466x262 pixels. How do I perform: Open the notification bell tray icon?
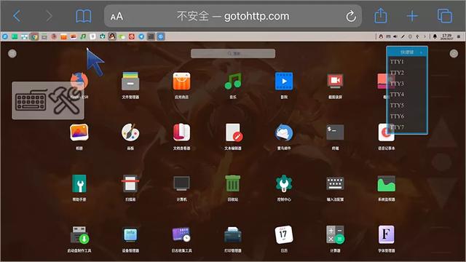(x=435, y=36)
